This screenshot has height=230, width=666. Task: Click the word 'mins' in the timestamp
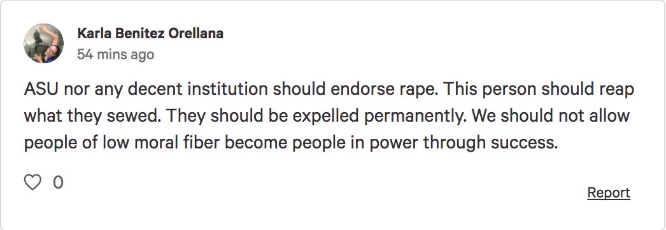coord(111,55)
